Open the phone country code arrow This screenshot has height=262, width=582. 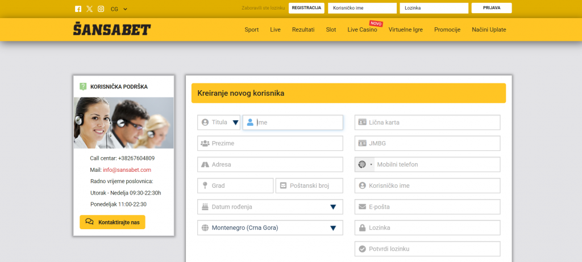[371, 164]
